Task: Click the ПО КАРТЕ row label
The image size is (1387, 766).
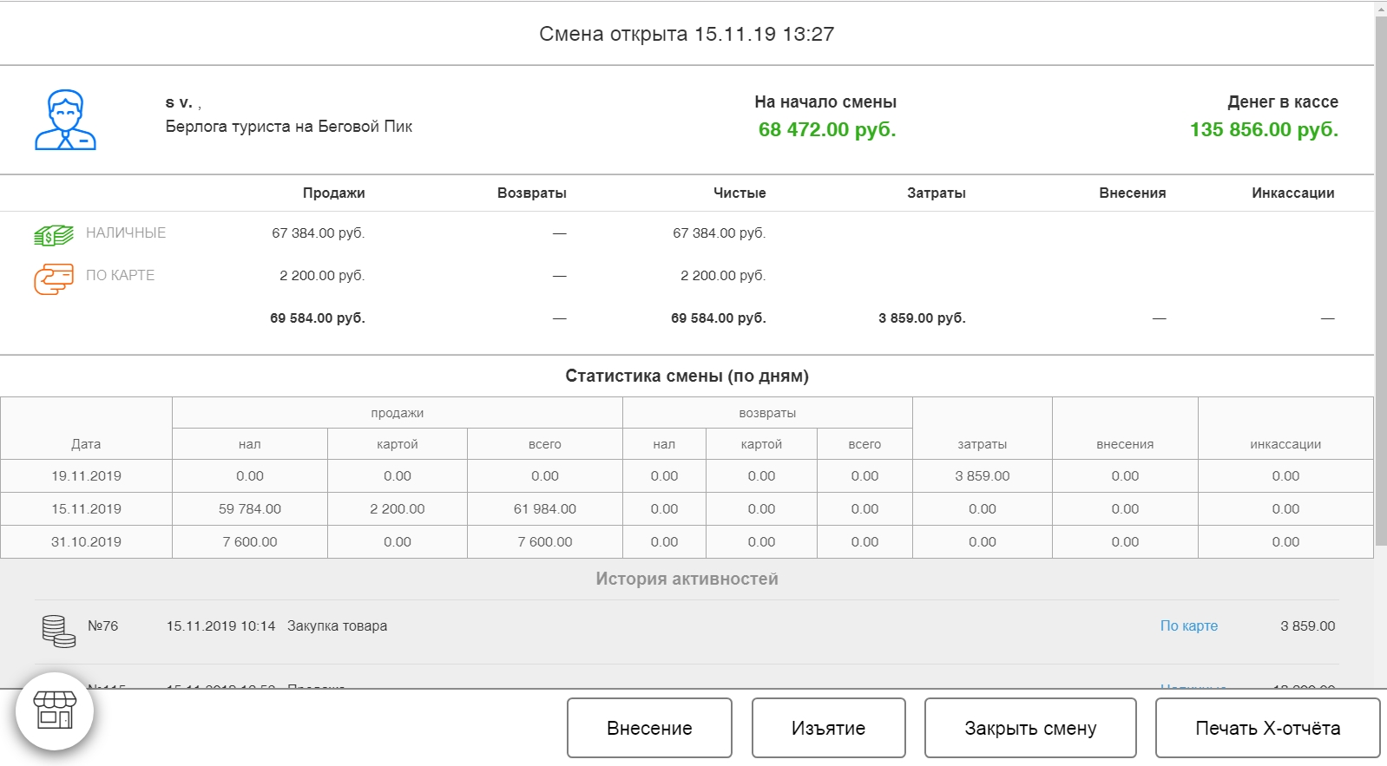Action: click(x=120, y=275)
